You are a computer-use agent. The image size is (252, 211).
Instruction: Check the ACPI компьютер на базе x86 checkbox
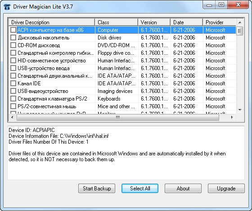[x=13, y=30]
